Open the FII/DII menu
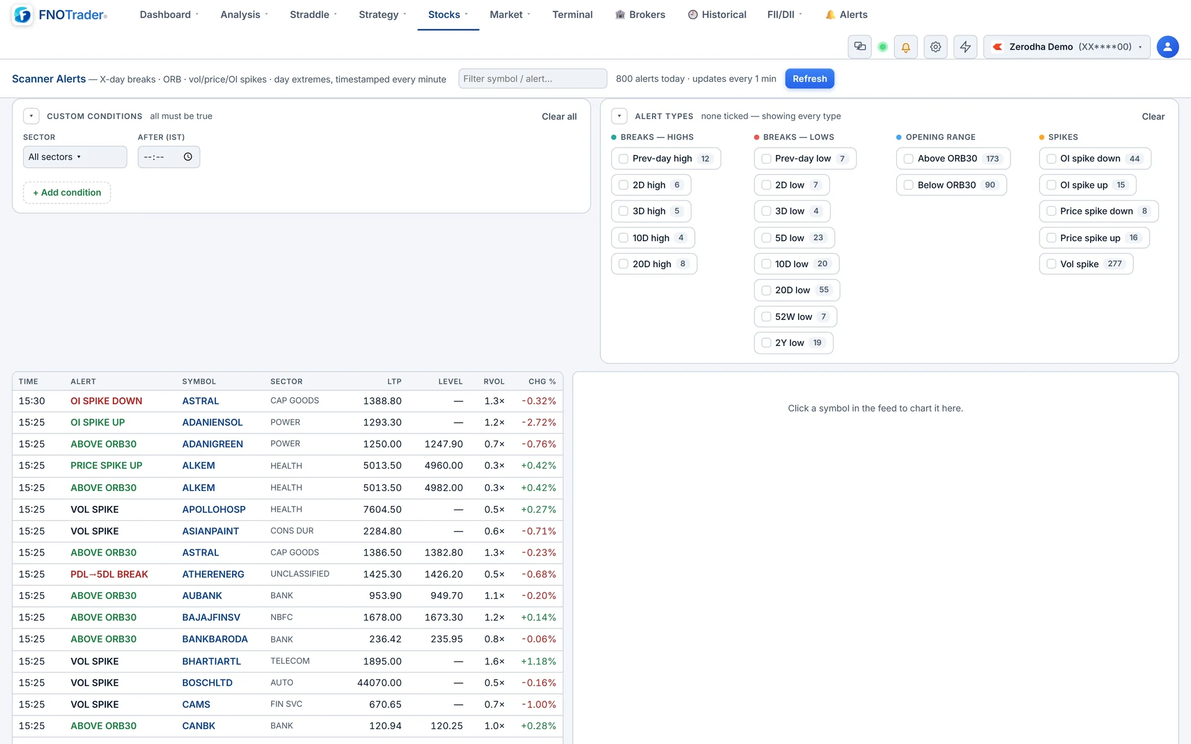 pyautogui.click(x=784, y=14)
